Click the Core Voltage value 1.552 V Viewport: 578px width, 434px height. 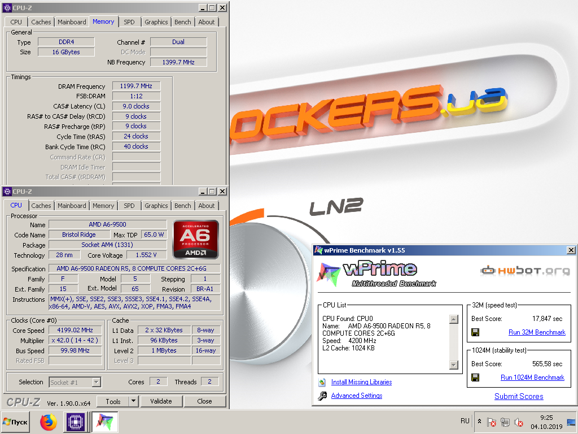click(x=146, y=255)
